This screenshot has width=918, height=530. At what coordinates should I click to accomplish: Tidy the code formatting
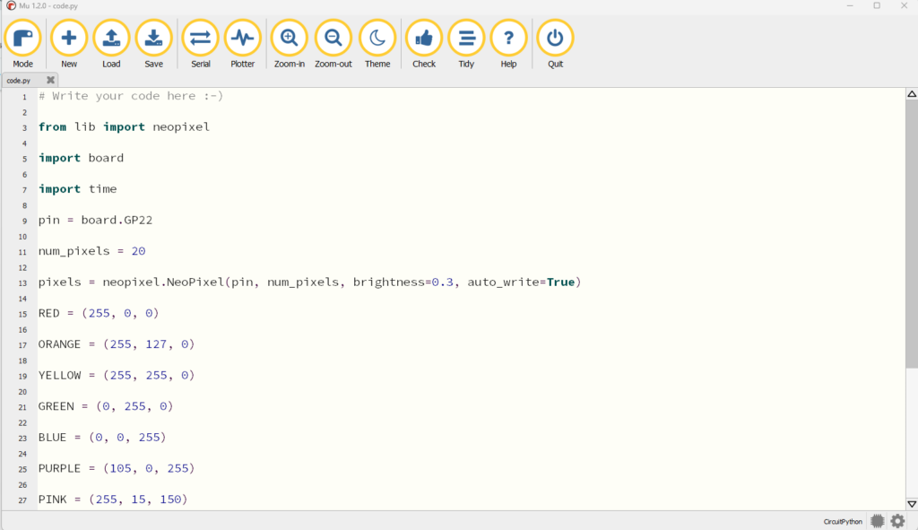(466, 39)
